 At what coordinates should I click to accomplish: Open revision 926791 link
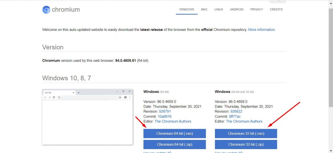coord(165,112)
